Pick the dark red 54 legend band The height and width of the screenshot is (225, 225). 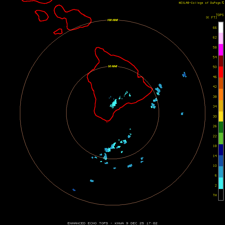pos(221,61)
